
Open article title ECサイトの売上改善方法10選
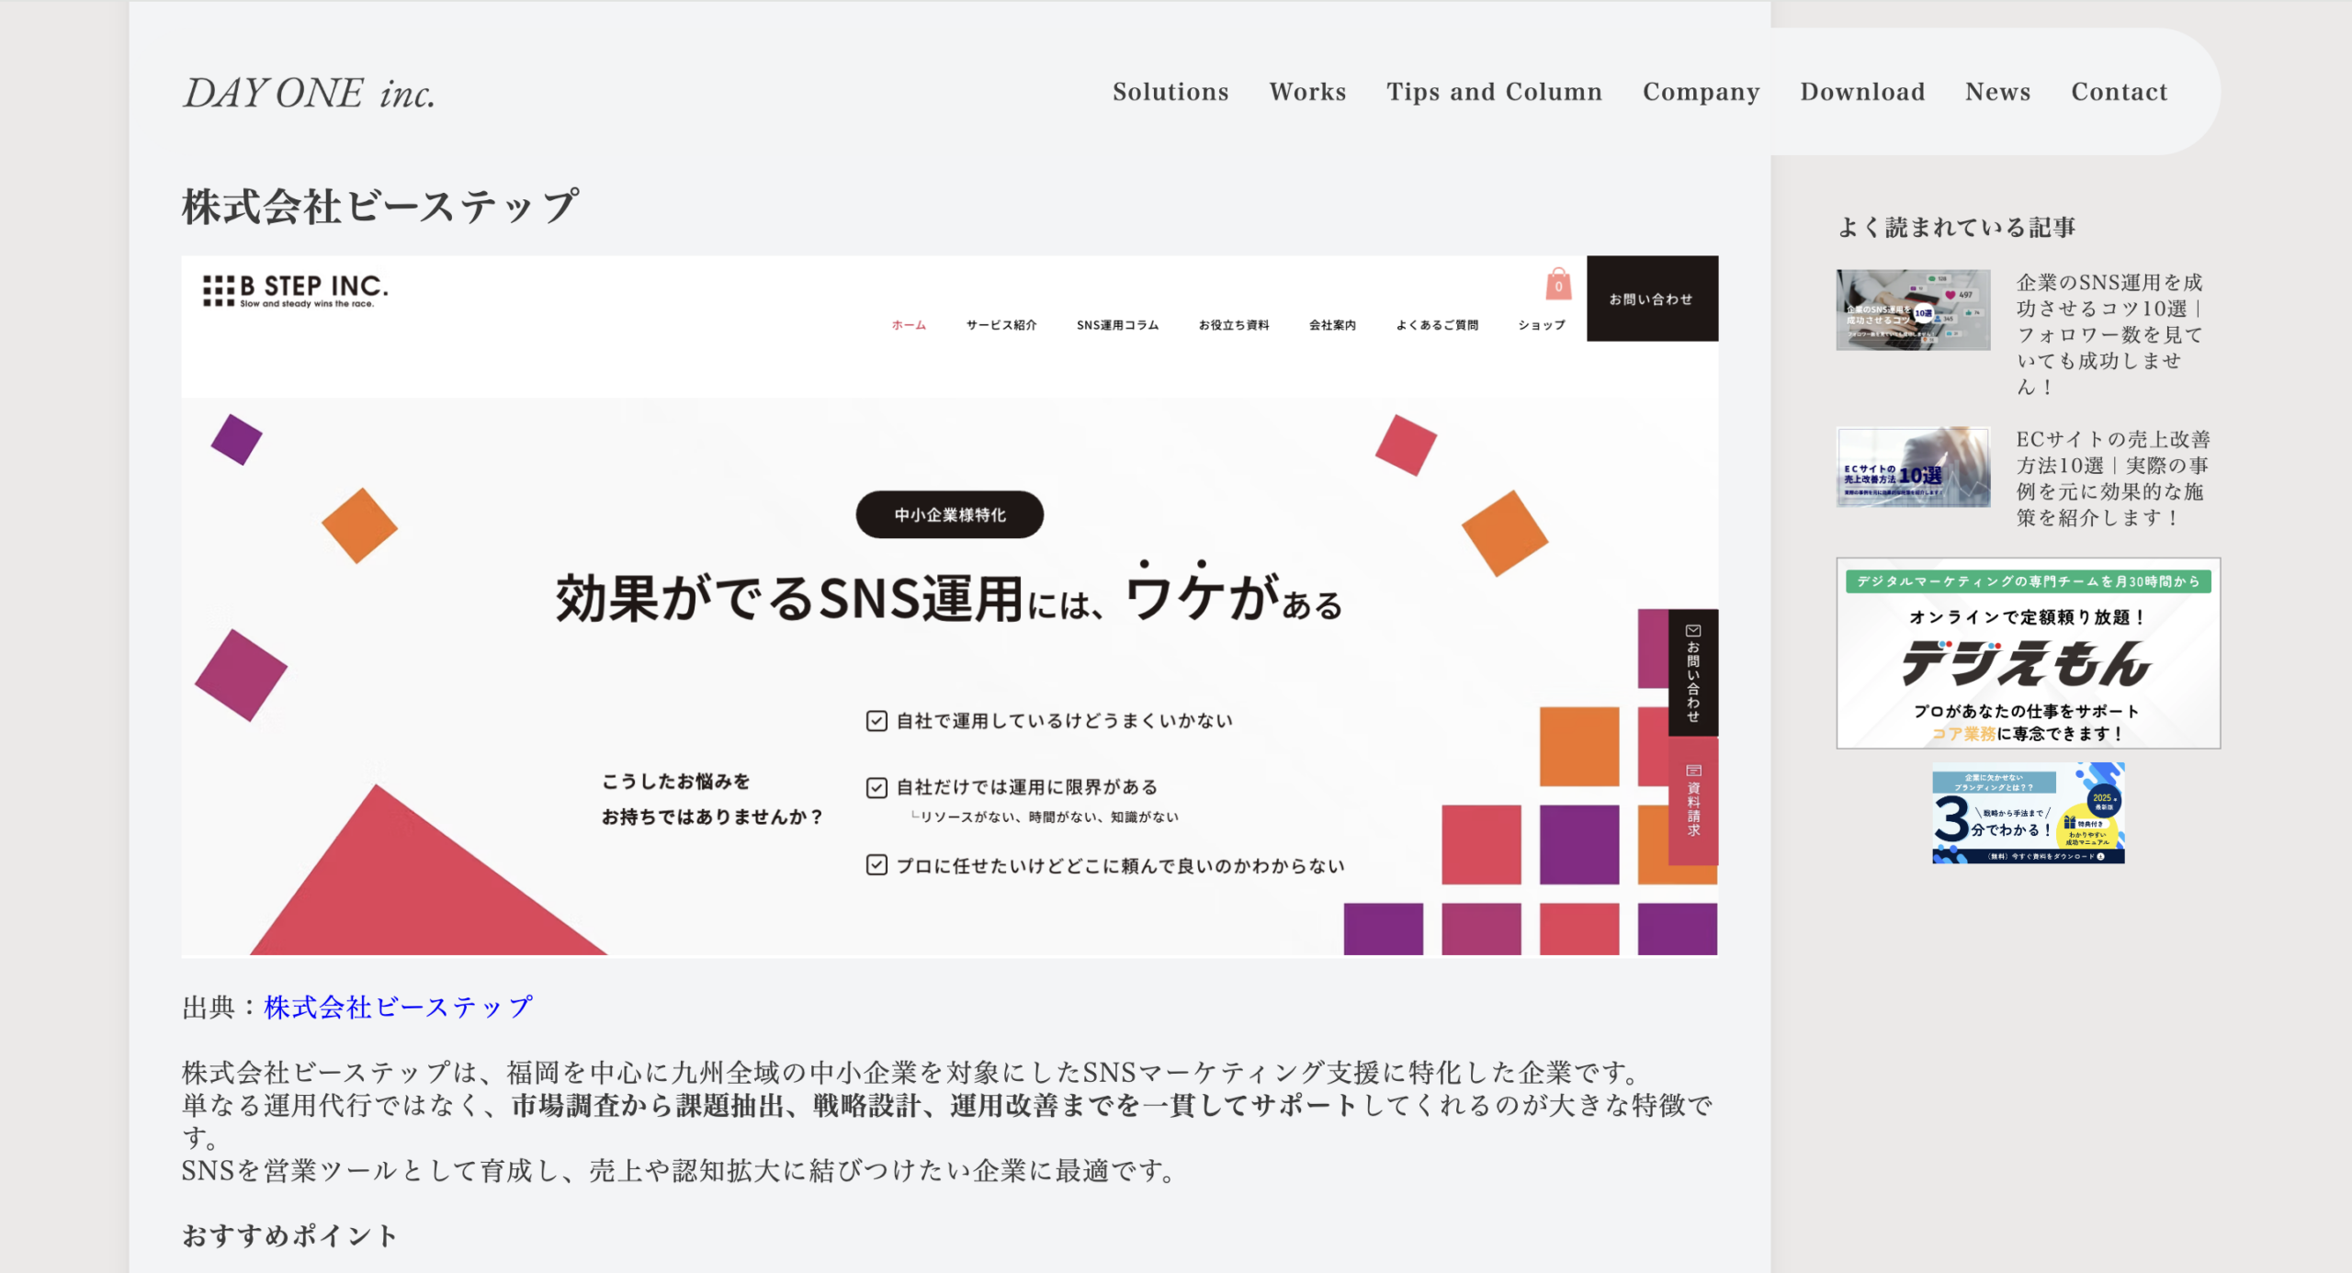tap(2113, 479)
